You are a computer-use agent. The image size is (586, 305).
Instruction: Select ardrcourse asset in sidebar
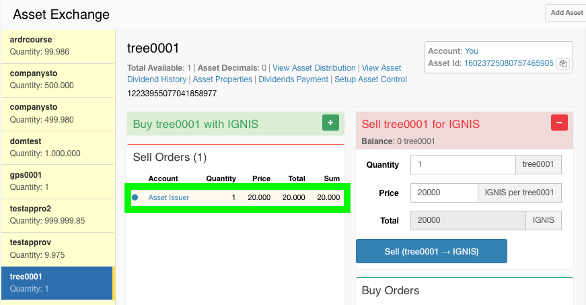(x=58, y=46)
